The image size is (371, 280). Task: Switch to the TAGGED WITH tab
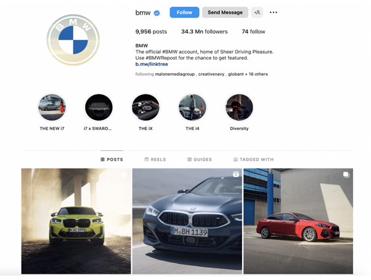tap(254, 159)
